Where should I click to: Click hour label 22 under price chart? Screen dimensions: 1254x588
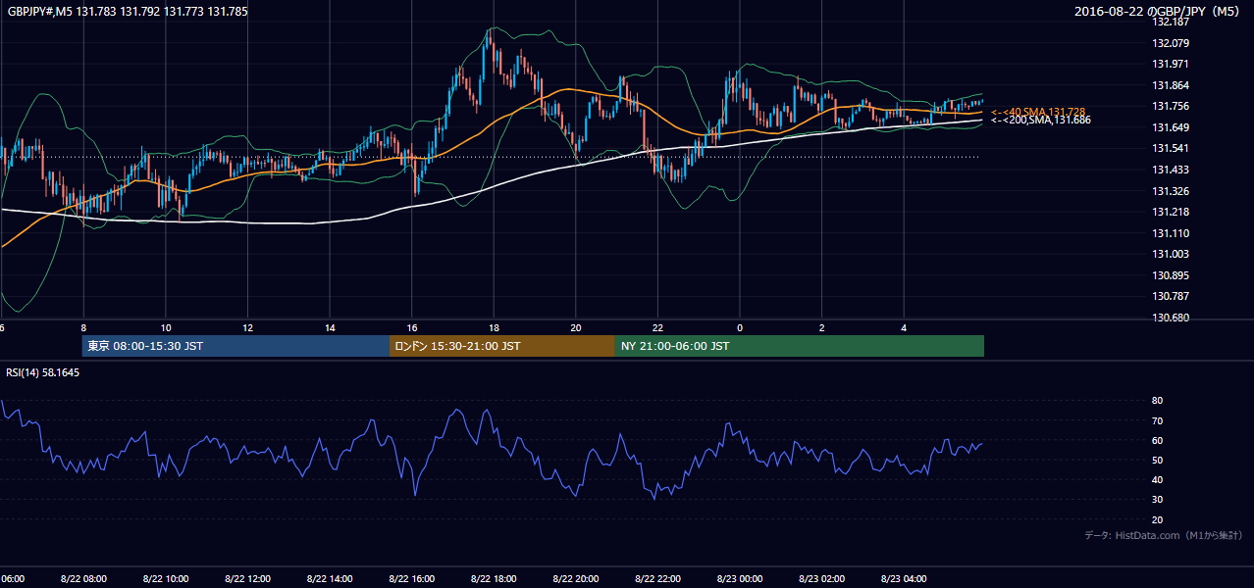[x=658, y=328]
